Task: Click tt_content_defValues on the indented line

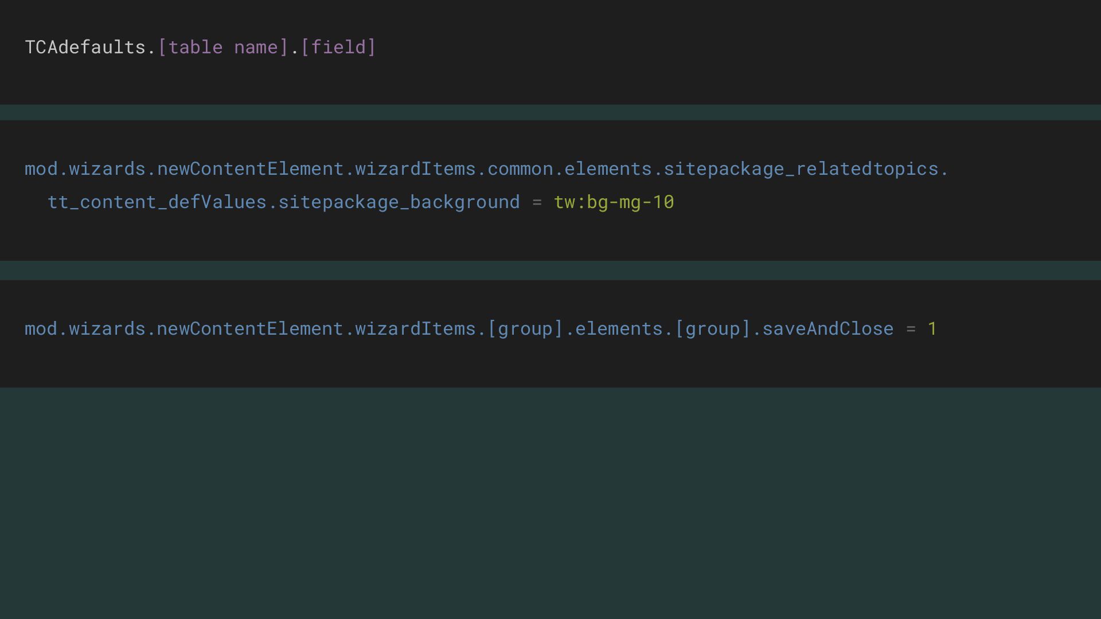Action: tap(157, 202)
